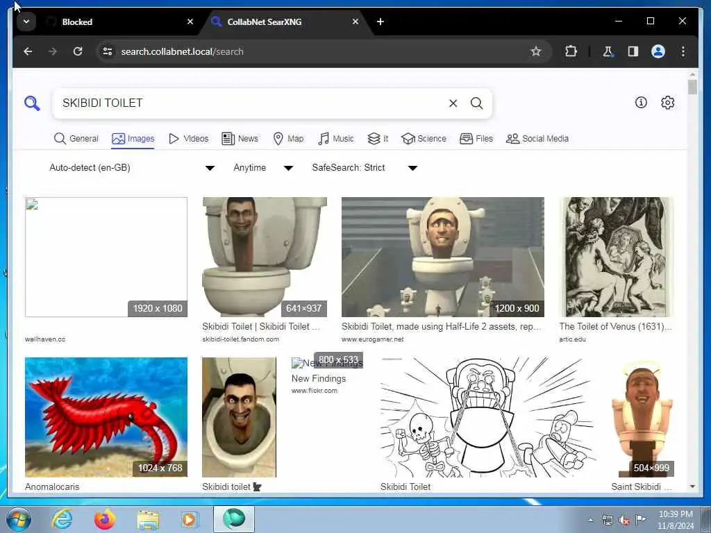Click the muted volume icon in system tray
The height and width of the screenshot is (533, 711).
pyautogui.click(x=624, y=520)
